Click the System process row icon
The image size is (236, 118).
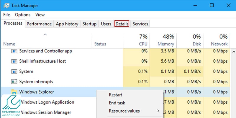pyautogui.click(x=14, y=71)
